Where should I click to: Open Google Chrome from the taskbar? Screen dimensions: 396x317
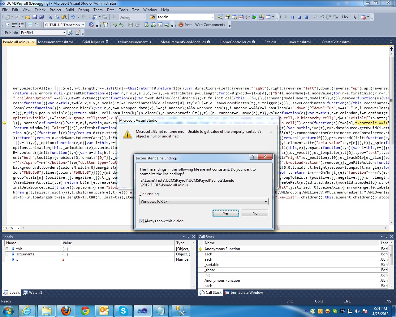(x=85, y=310)
